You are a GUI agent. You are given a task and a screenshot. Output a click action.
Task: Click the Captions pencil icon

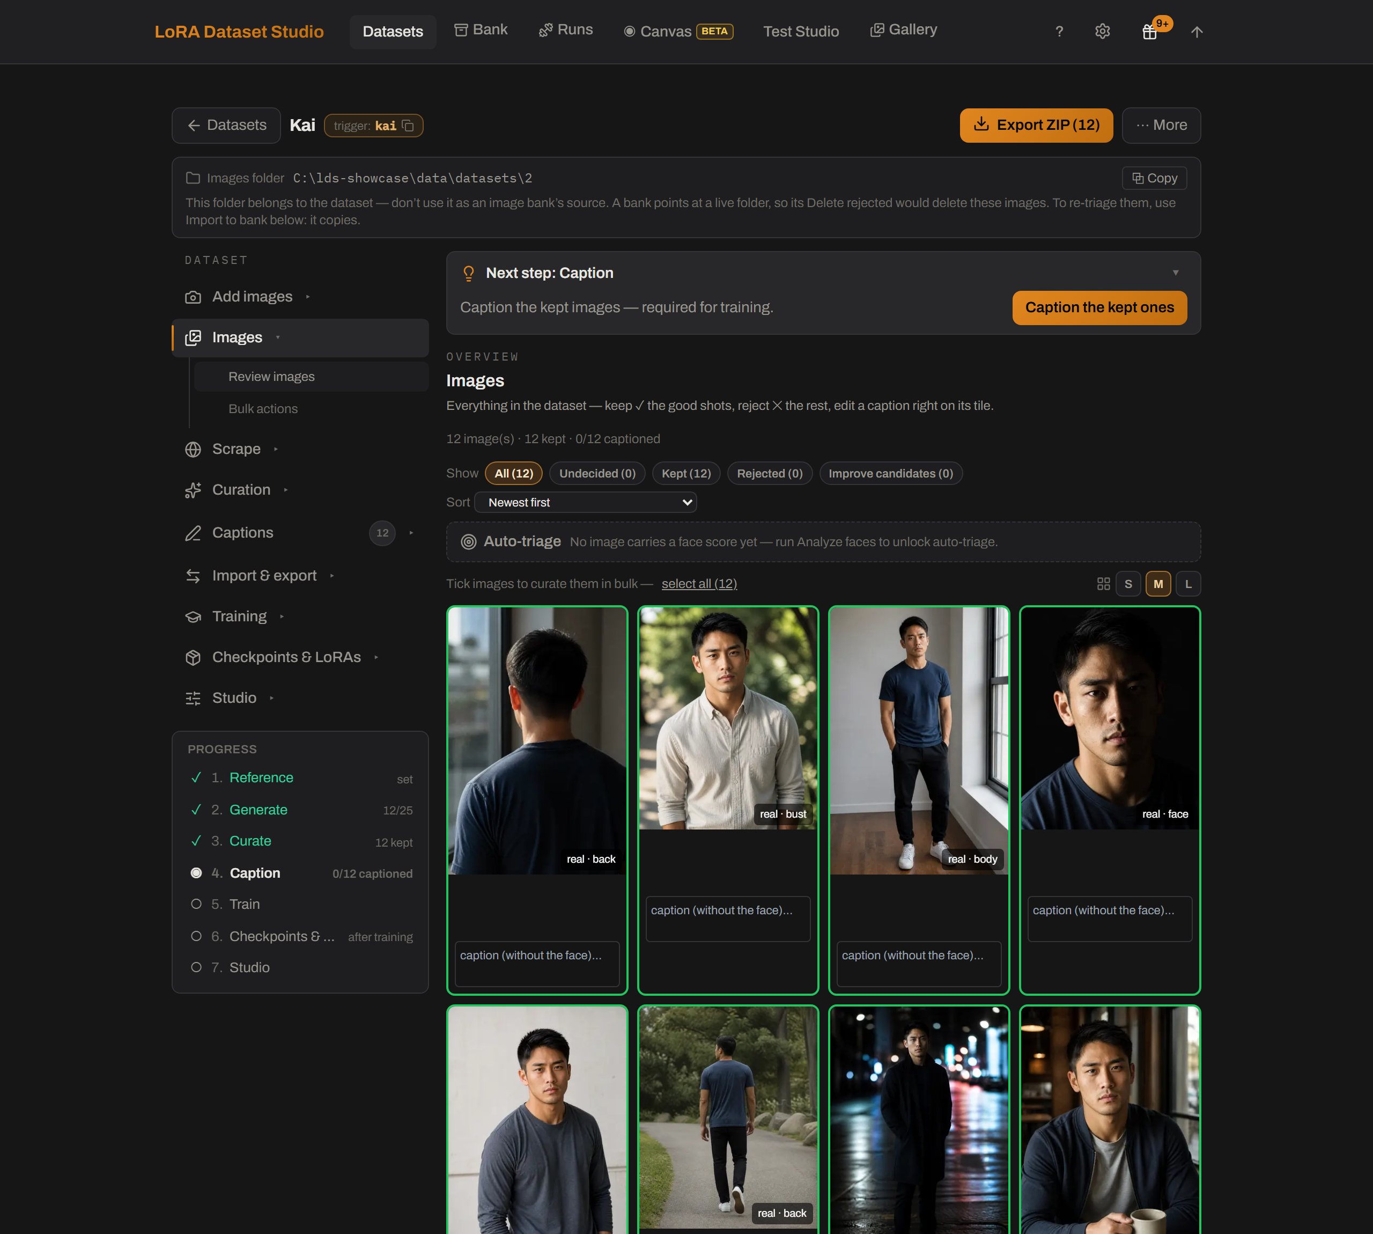point(193,533)
